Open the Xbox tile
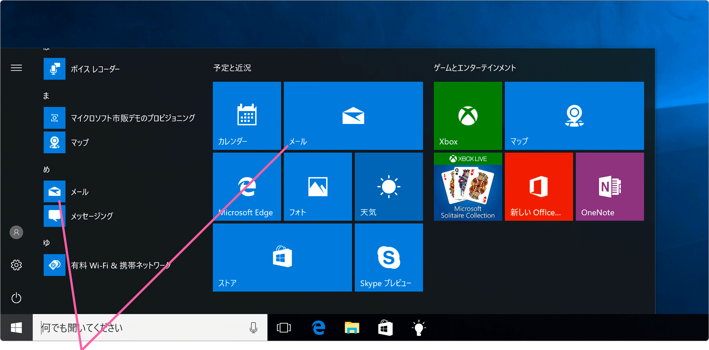This screenshot has width=709, height=350. [x=468, y=115]
